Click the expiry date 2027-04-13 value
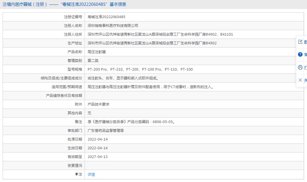 (97, 157)
